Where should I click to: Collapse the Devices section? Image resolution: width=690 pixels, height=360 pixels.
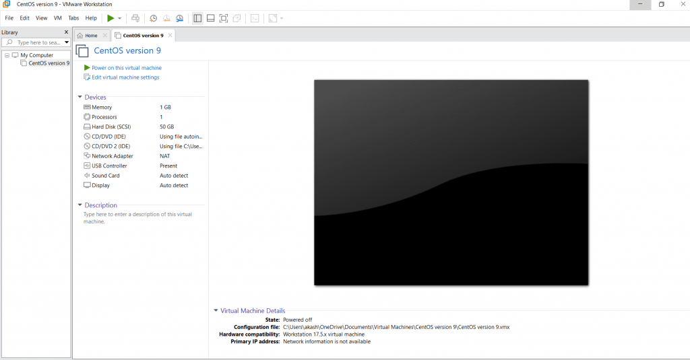click(x=80, y=97)
